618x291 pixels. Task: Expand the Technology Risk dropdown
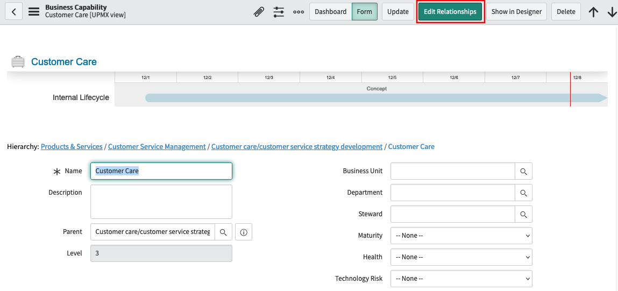(x=461, y=279)
